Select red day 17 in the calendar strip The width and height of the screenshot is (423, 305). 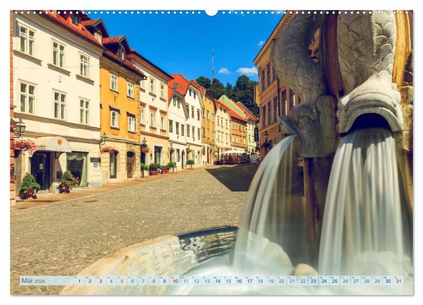click(x=250, y=281)
